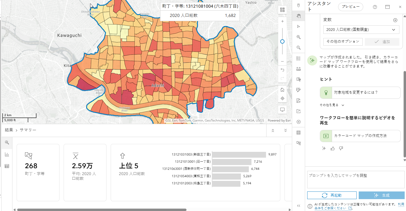This screenshot has height=211, width=406.
Task: Click the Adachi label on the map
Action: (x=158, y=86)
